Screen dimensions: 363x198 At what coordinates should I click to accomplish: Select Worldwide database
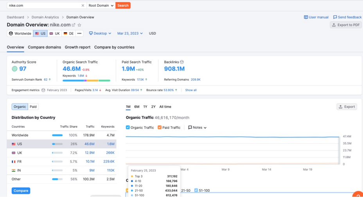click(x=20, y=34)
